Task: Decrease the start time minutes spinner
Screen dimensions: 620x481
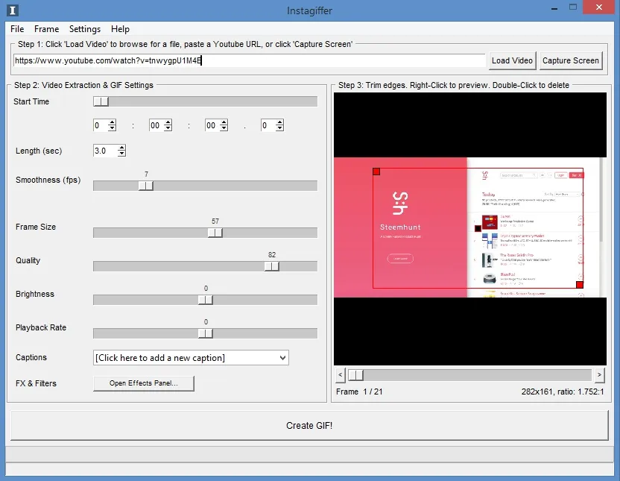Action: pyautogui.click(x=168, y=129)
